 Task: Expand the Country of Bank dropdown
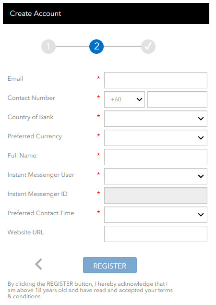point(156,119)
